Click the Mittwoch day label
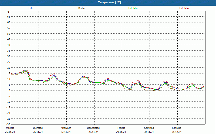Screen dimensions: 216x135 pyautogui.click(x=66, y=128)
